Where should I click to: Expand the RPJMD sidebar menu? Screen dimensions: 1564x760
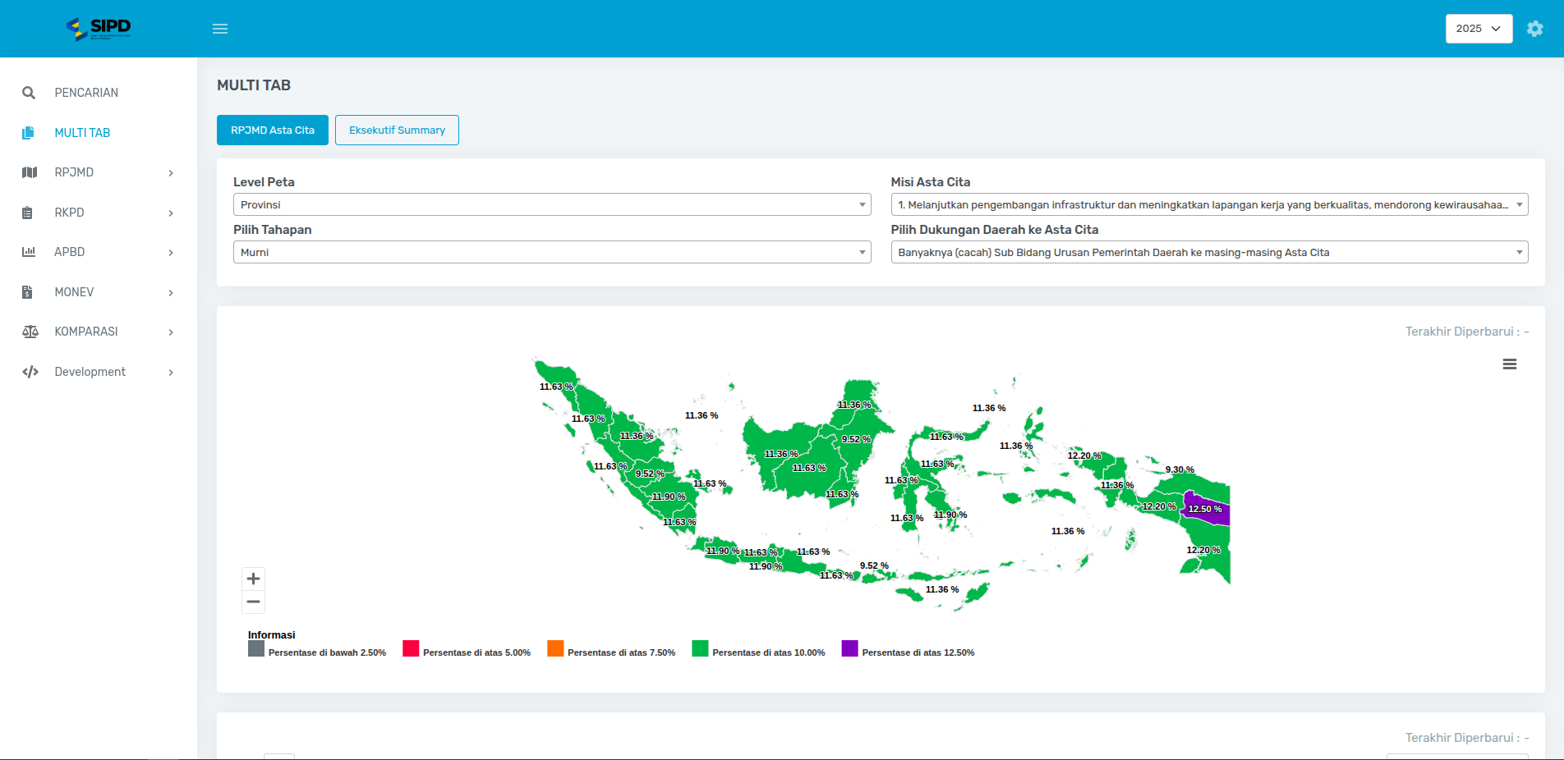click(99, 172)
